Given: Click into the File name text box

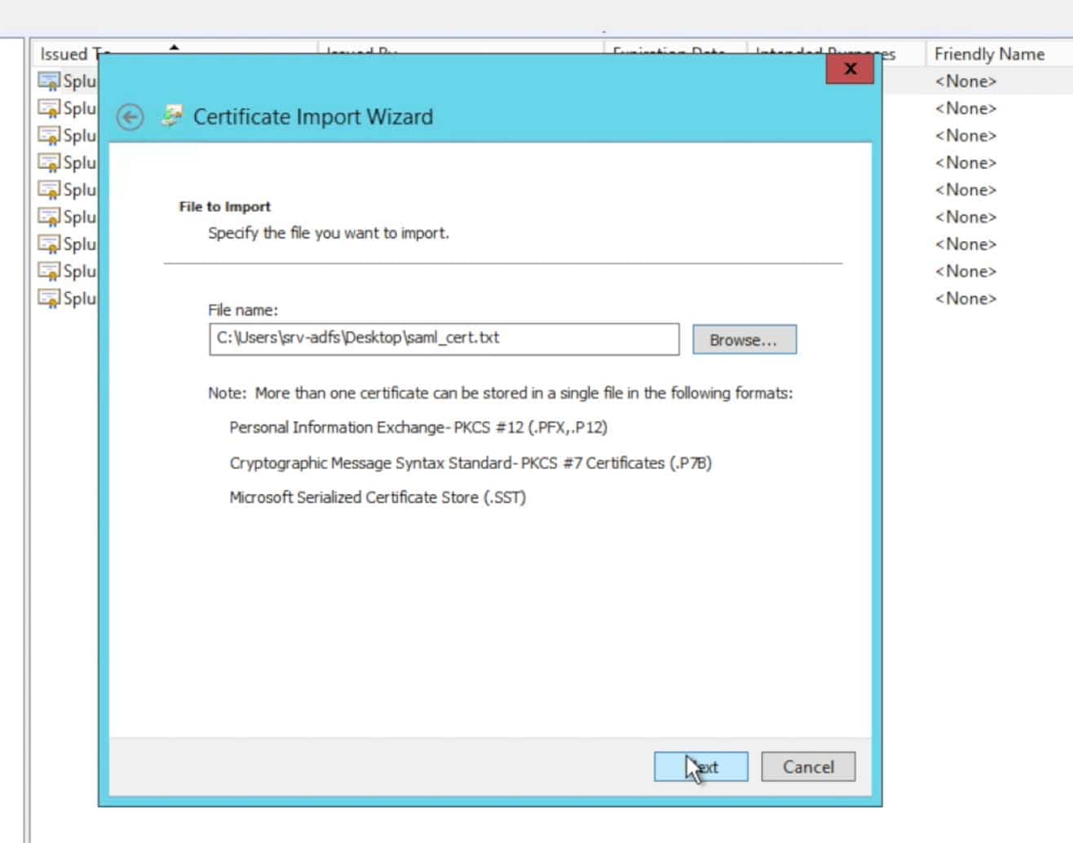Looking at the screenshot, I should pyautogui.click(x=444, y=339).
